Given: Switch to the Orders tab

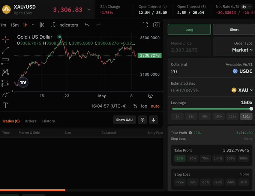Looking at the screenshot, I should [30, 121].
